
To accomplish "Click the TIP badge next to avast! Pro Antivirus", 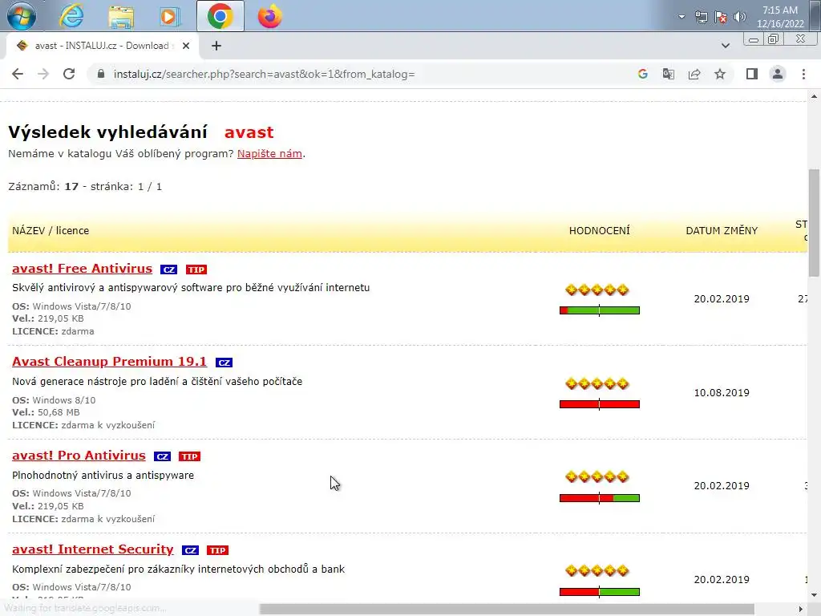I will pos(189,456).
